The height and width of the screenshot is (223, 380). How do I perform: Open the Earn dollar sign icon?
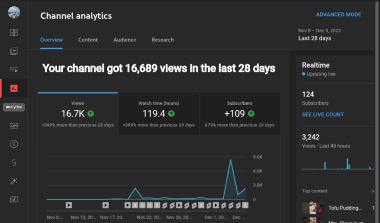(14, 162)
